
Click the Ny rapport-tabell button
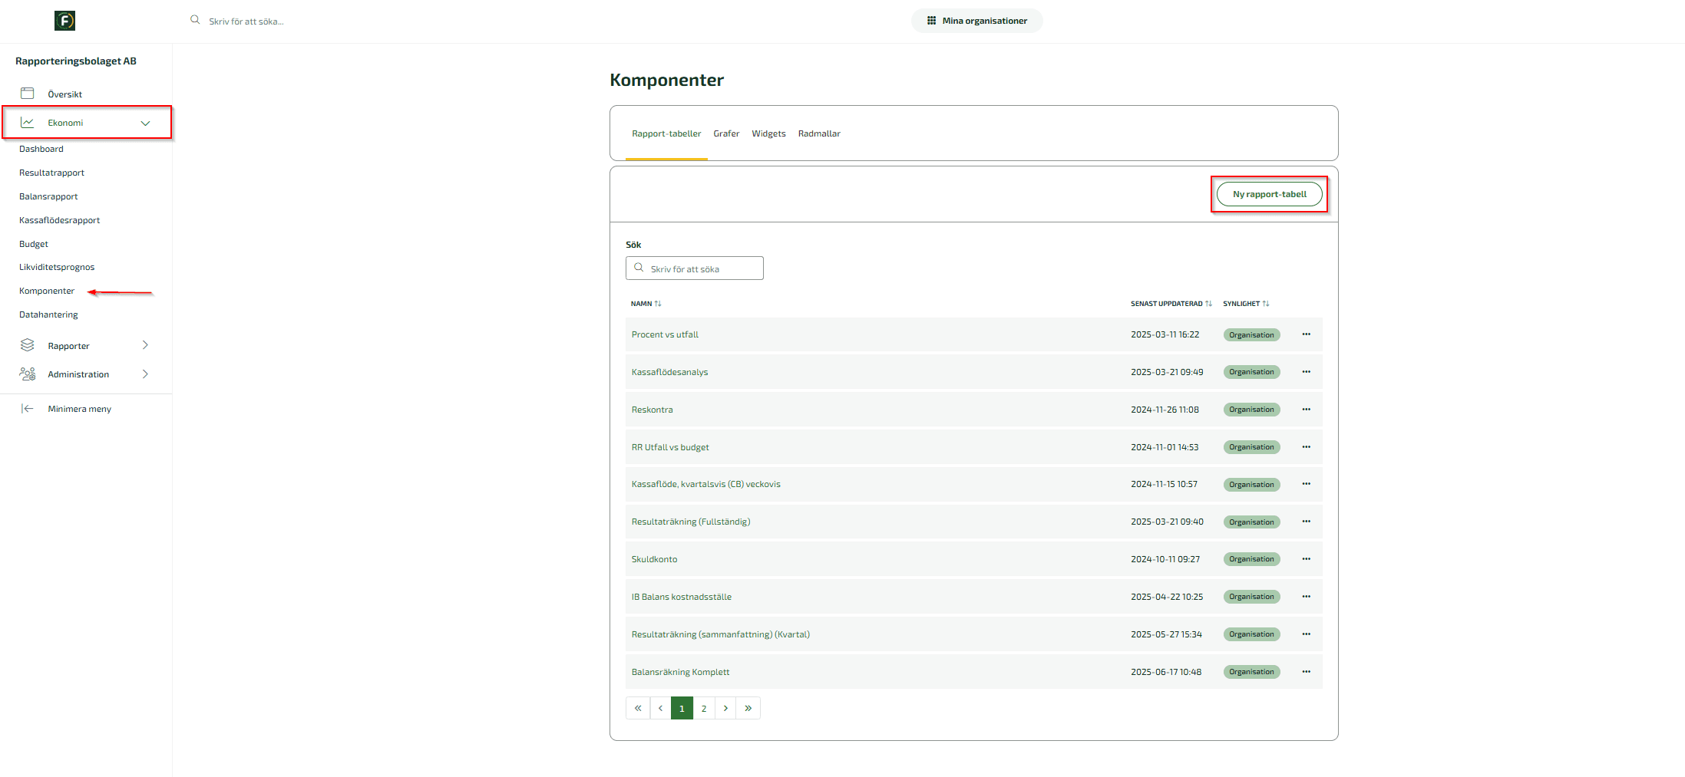tap(1269, 194)
